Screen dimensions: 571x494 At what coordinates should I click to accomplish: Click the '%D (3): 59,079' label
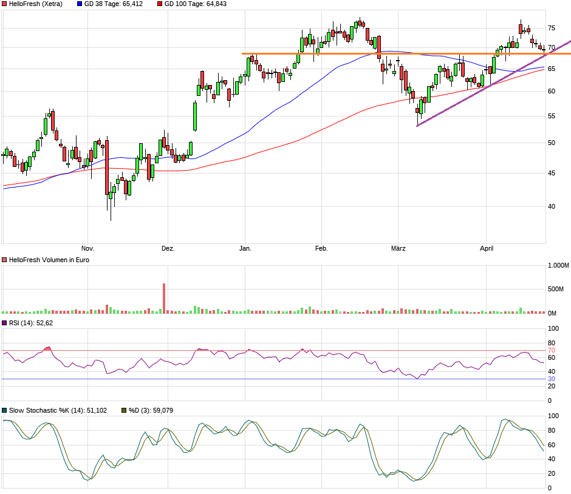(151, 410)
